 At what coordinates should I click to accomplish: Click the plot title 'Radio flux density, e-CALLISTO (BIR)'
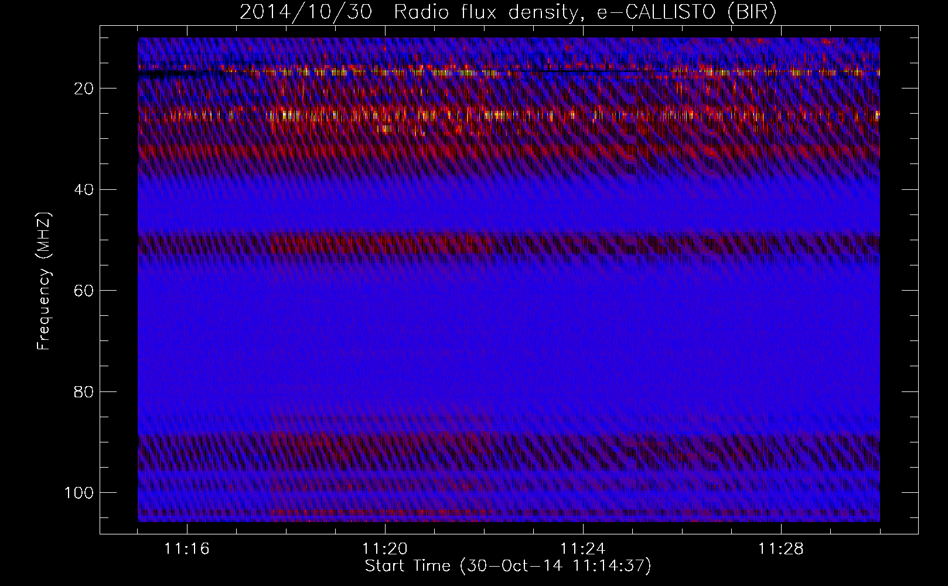click(585, 13)
